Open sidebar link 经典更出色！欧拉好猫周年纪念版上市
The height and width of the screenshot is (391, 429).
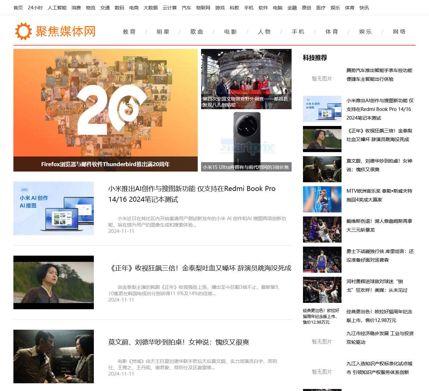point(379,316)
